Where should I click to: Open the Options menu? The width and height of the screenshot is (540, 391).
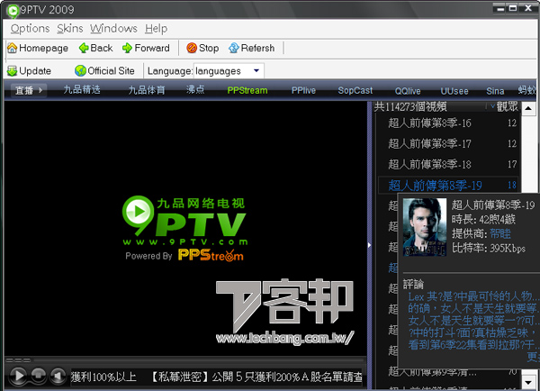(30, 28)
